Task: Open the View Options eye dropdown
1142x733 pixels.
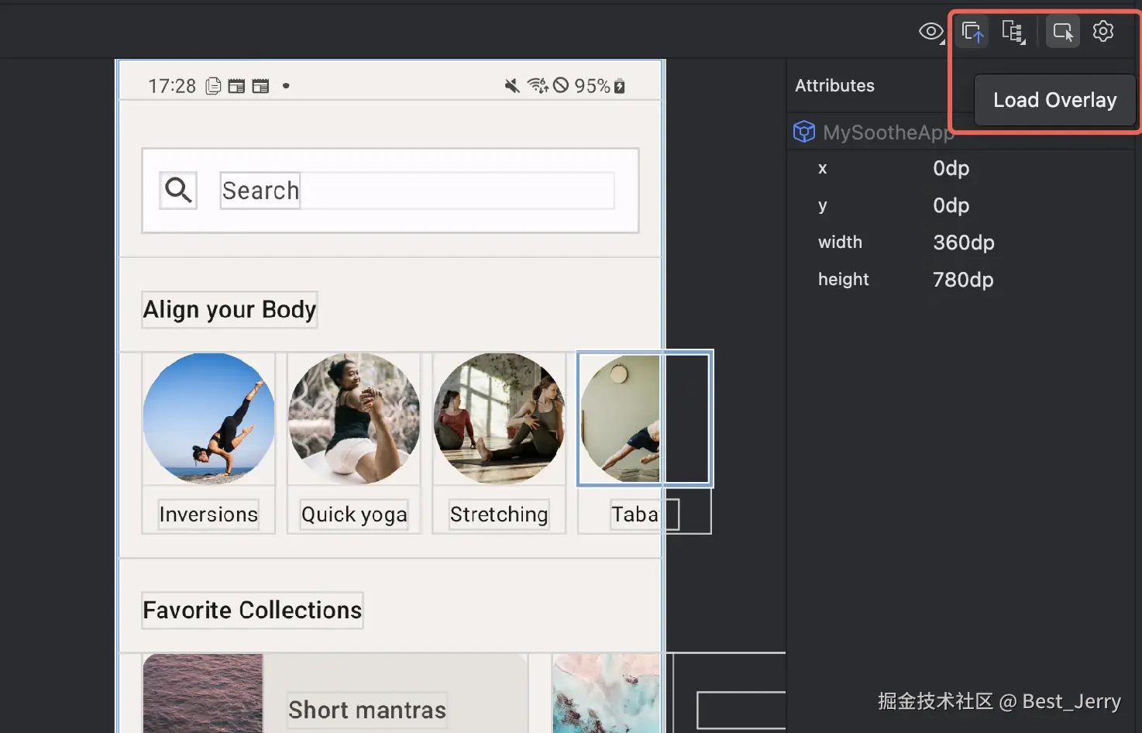Action: click(931, 32)
